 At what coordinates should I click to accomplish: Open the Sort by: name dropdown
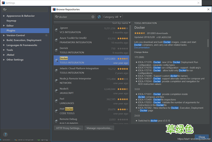[x=121, y=23]
